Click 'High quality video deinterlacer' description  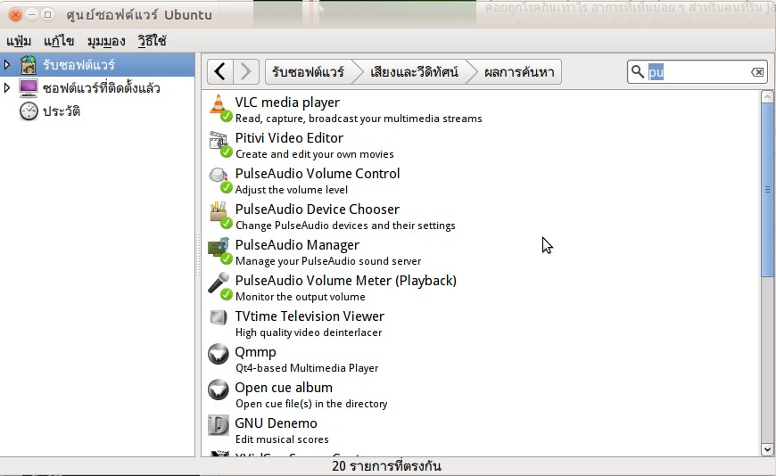coord(309,332)
